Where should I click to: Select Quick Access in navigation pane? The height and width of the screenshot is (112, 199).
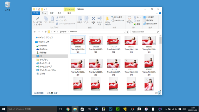pyautogui.click(x=44, y=37)
